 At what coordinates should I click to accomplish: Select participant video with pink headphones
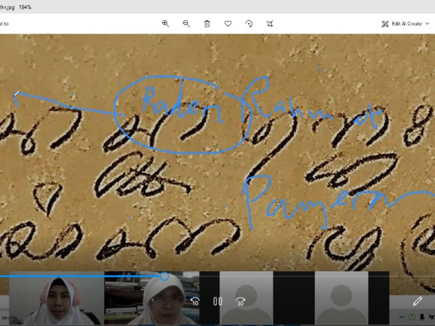(56, 299)
